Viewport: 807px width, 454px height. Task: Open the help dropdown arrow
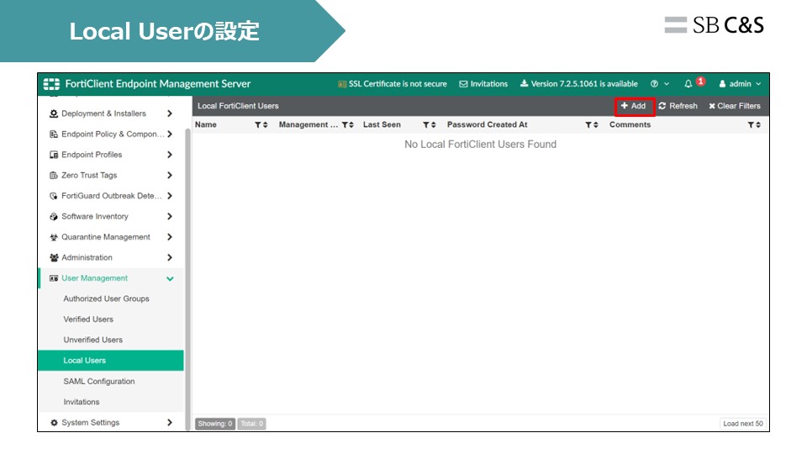pyautogui.click(x=667, y=84)
